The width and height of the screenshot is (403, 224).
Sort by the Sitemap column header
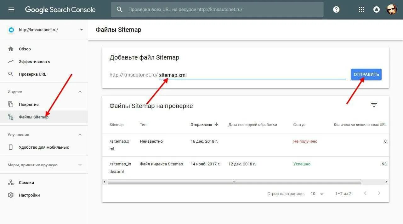point(116,124)
